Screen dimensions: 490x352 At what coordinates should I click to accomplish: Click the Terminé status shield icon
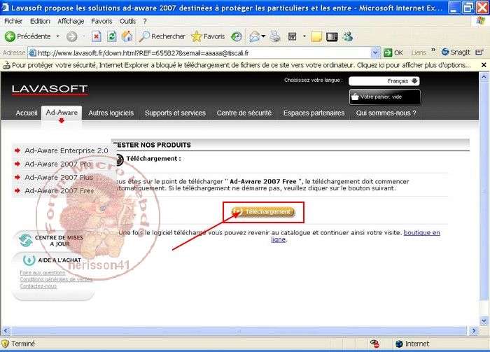point(5,344)
